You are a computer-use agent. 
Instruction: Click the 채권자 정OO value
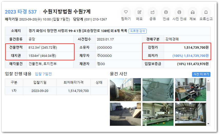click(101, 64)
